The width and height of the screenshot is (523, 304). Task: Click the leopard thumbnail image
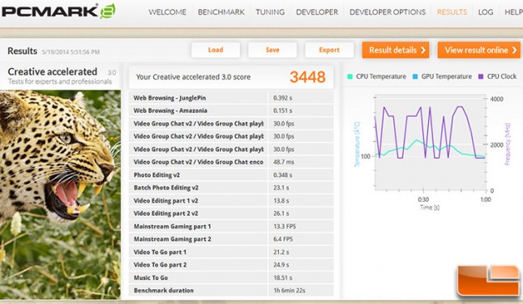tap(60, 195)
